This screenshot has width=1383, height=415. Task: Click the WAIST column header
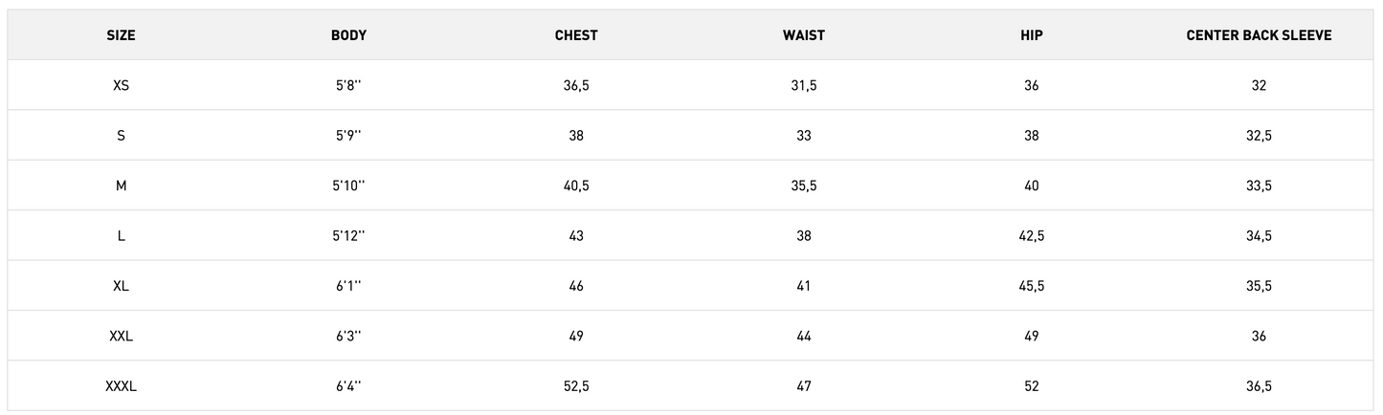[x=803, y=35]
